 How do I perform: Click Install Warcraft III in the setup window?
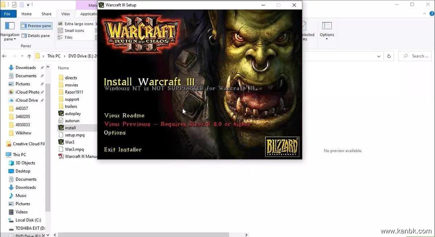pos(149,81)
